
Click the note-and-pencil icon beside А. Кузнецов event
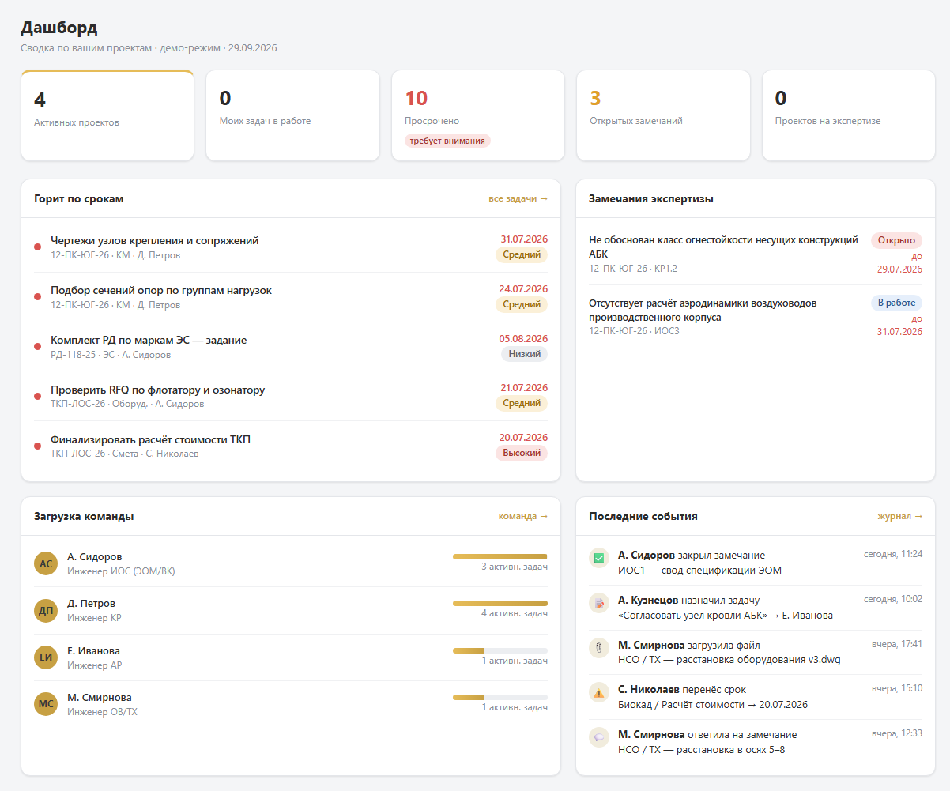coord(599,603)
